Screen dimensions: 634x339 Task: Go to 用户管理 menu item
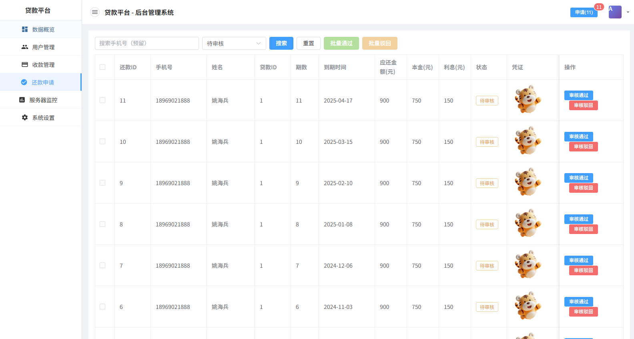pos(43,47)
